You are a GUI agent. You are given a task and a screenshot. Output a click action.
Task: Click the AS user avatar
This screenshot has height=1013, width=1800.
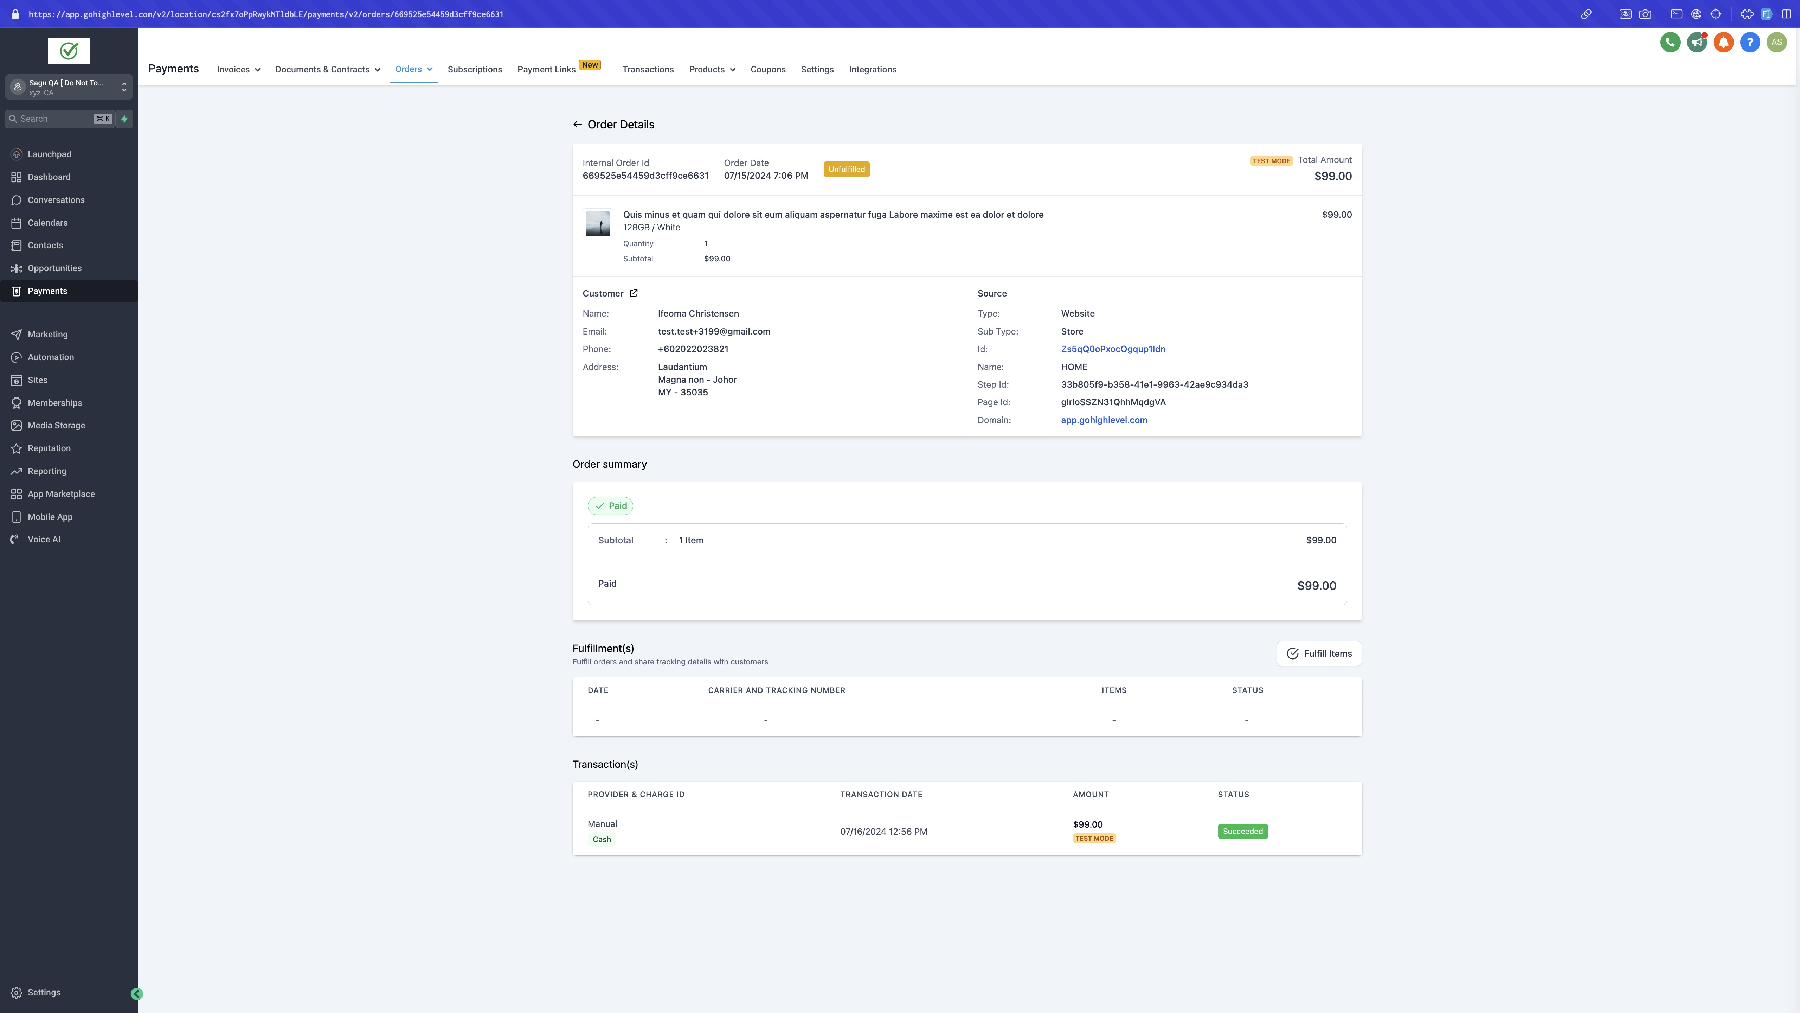(1776, 42)
